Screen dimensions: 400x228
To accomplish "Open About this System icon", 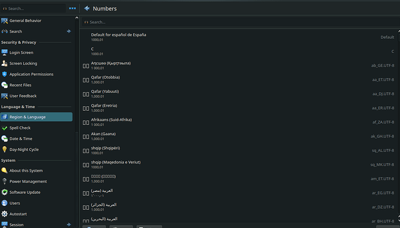I will pyautogui.click(x=4, y=171).
